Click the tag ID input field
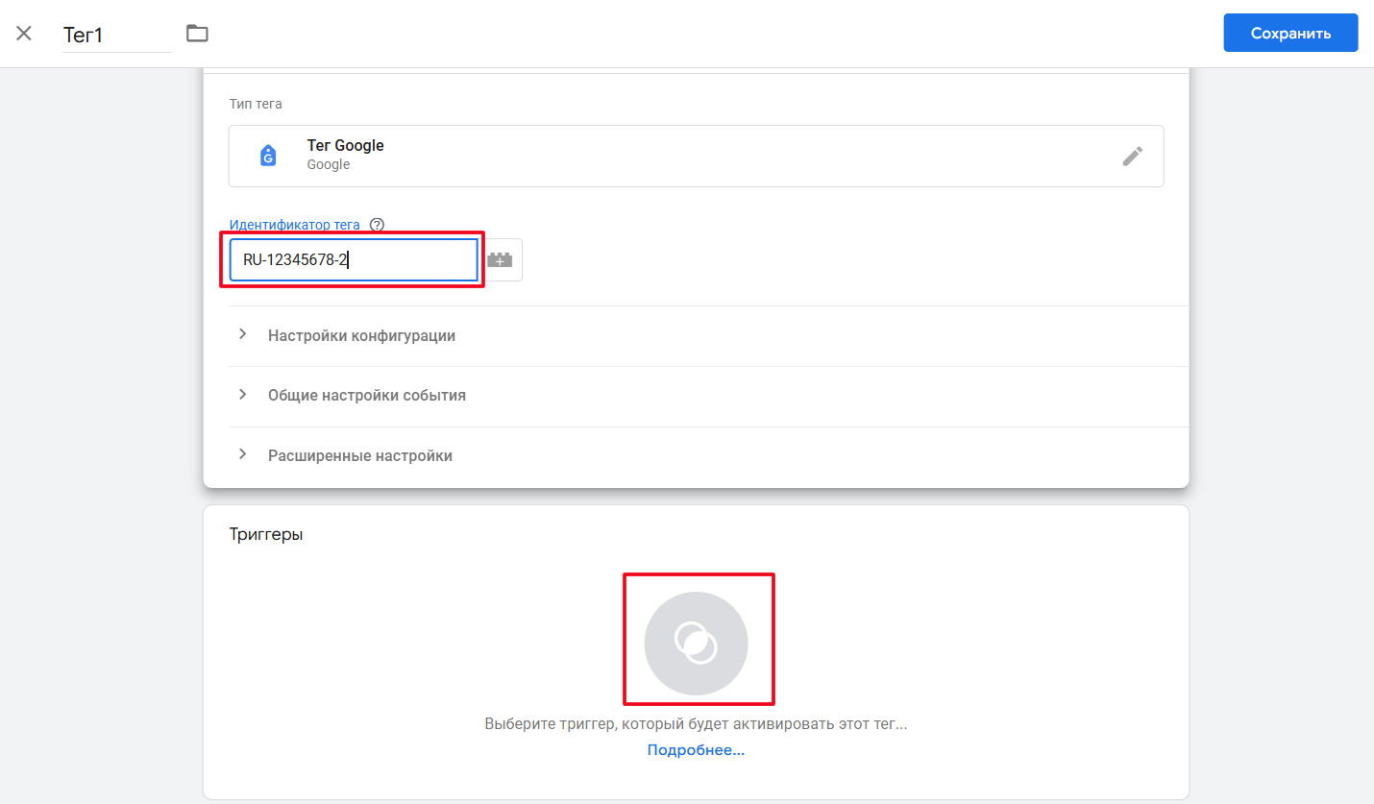 point(354,259)
